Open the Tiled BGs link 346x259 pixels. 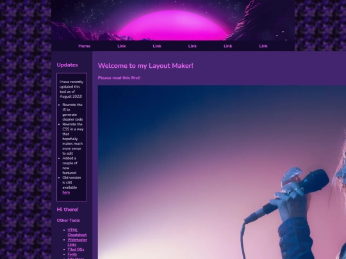[76, 249]
